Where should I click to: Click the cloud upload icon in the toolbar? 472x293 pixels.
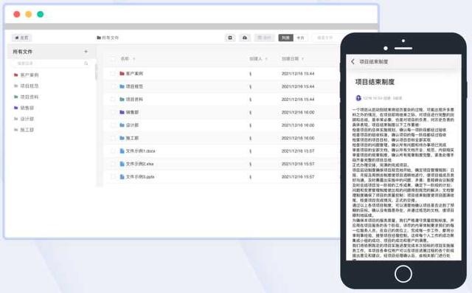click(245, 38)
